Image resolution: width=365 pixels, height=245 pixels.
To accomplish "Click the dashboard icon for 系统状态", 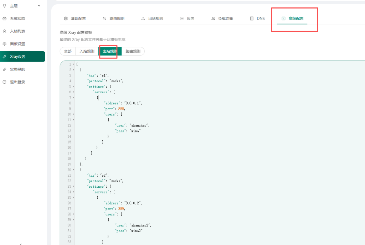I will point(4,19).
